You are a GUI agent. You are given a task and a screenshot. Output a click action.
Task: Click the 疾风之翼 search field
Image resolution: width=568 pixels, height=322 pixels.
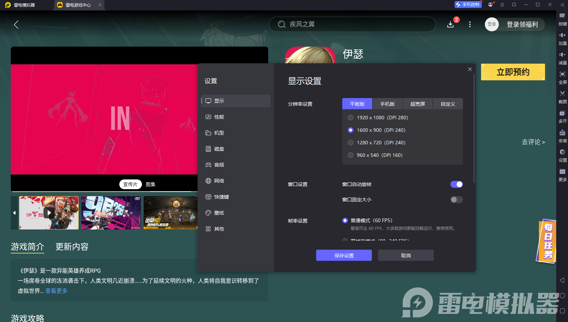click(352, 24)
